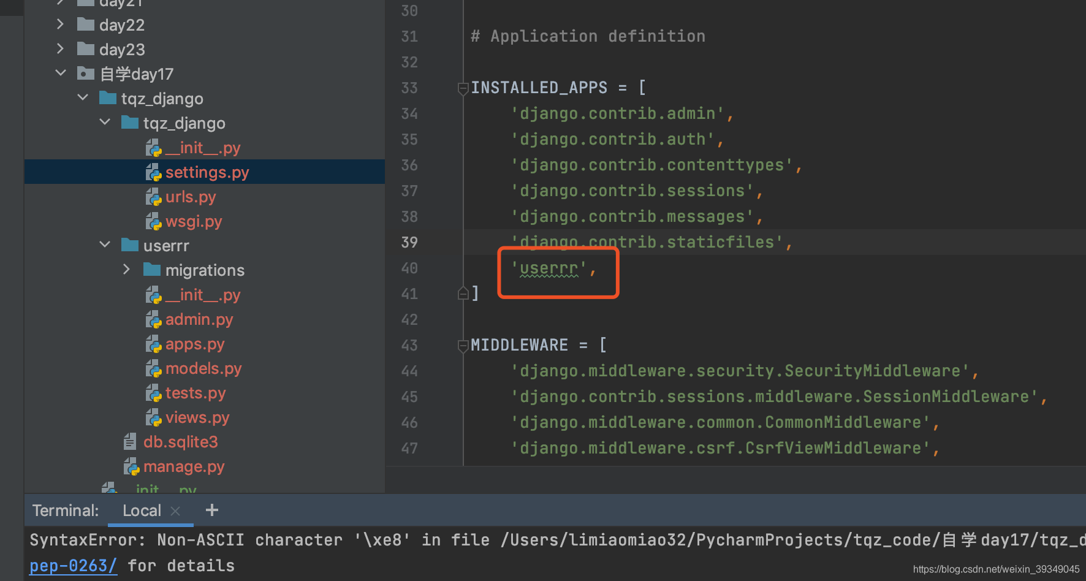Screen dimensions: 1086x581
Task: Close the Local terminal tab
Action: tap(175, 511)
